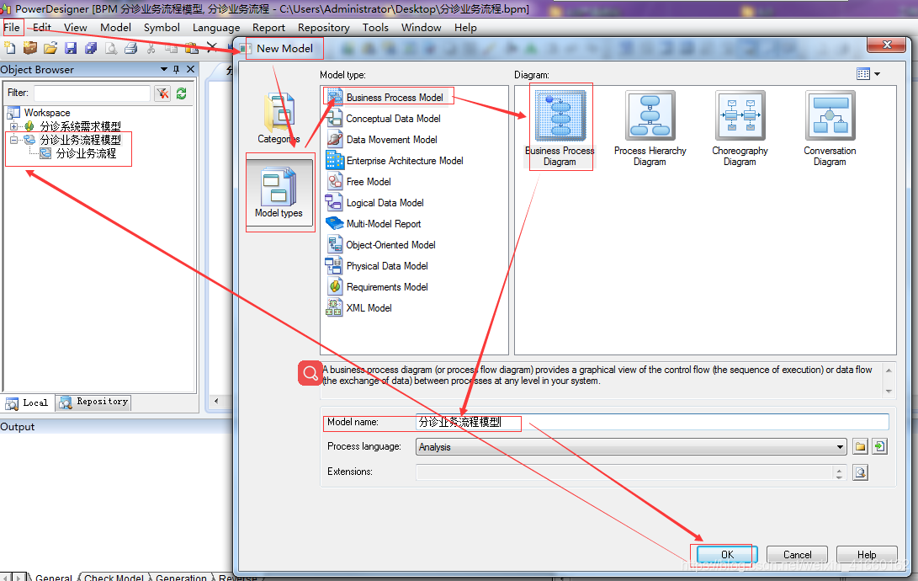The height and width of the screenshot is (581, 918).
Task: Click the Extensions spinner arrows
Action: pos(840,472)
